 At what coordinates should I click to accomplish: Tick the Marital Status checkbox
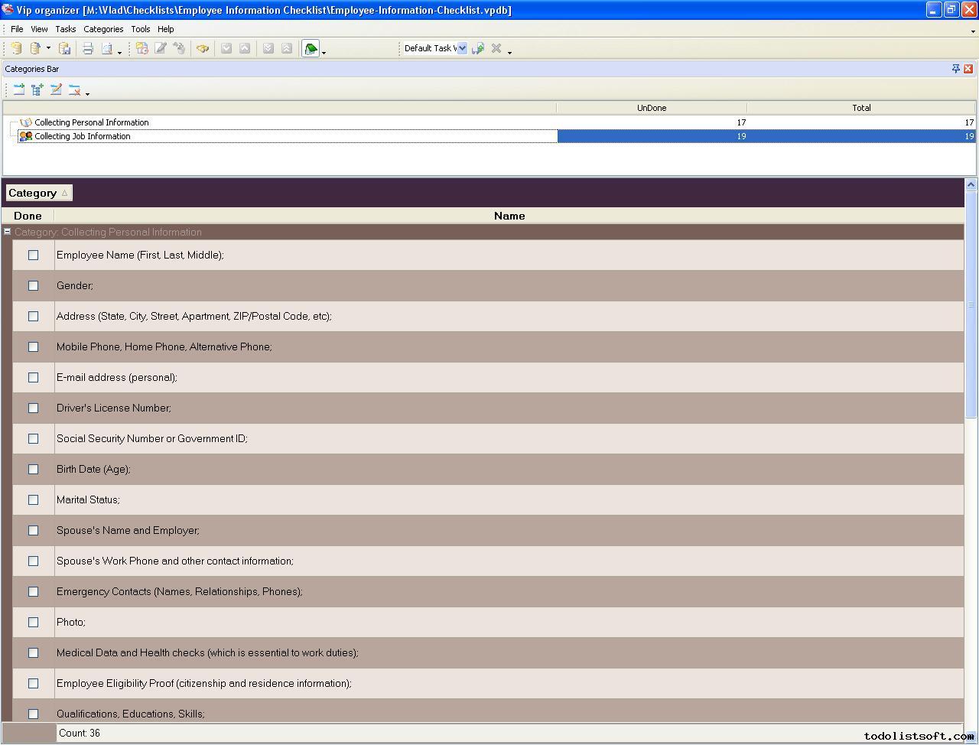(33, 499)
